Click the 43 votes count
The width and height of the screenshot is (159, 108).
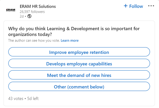coord(16,99)
